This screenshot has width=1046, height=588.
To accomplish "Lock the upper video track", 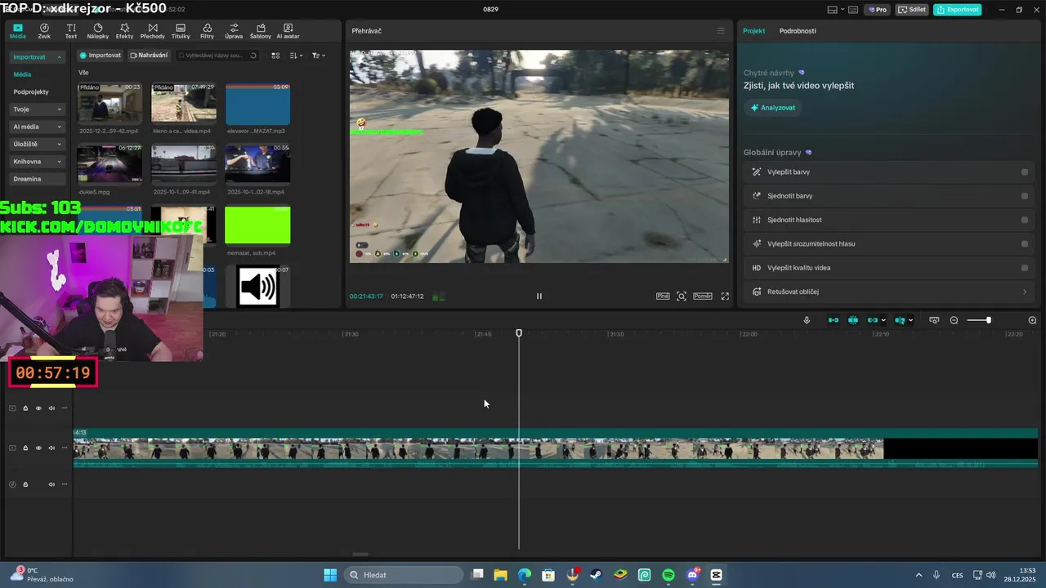I will pyautogui.click(x=25, y=408).
